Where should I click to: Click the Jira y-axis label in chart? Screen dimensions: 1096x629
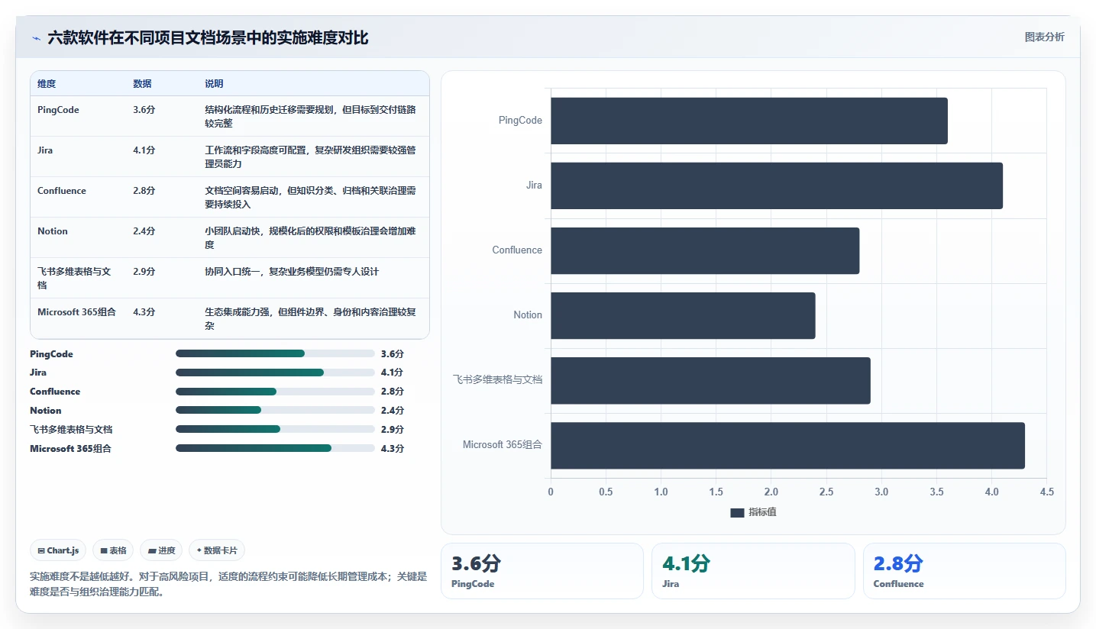pyautogui.click(x=534, y=185)
